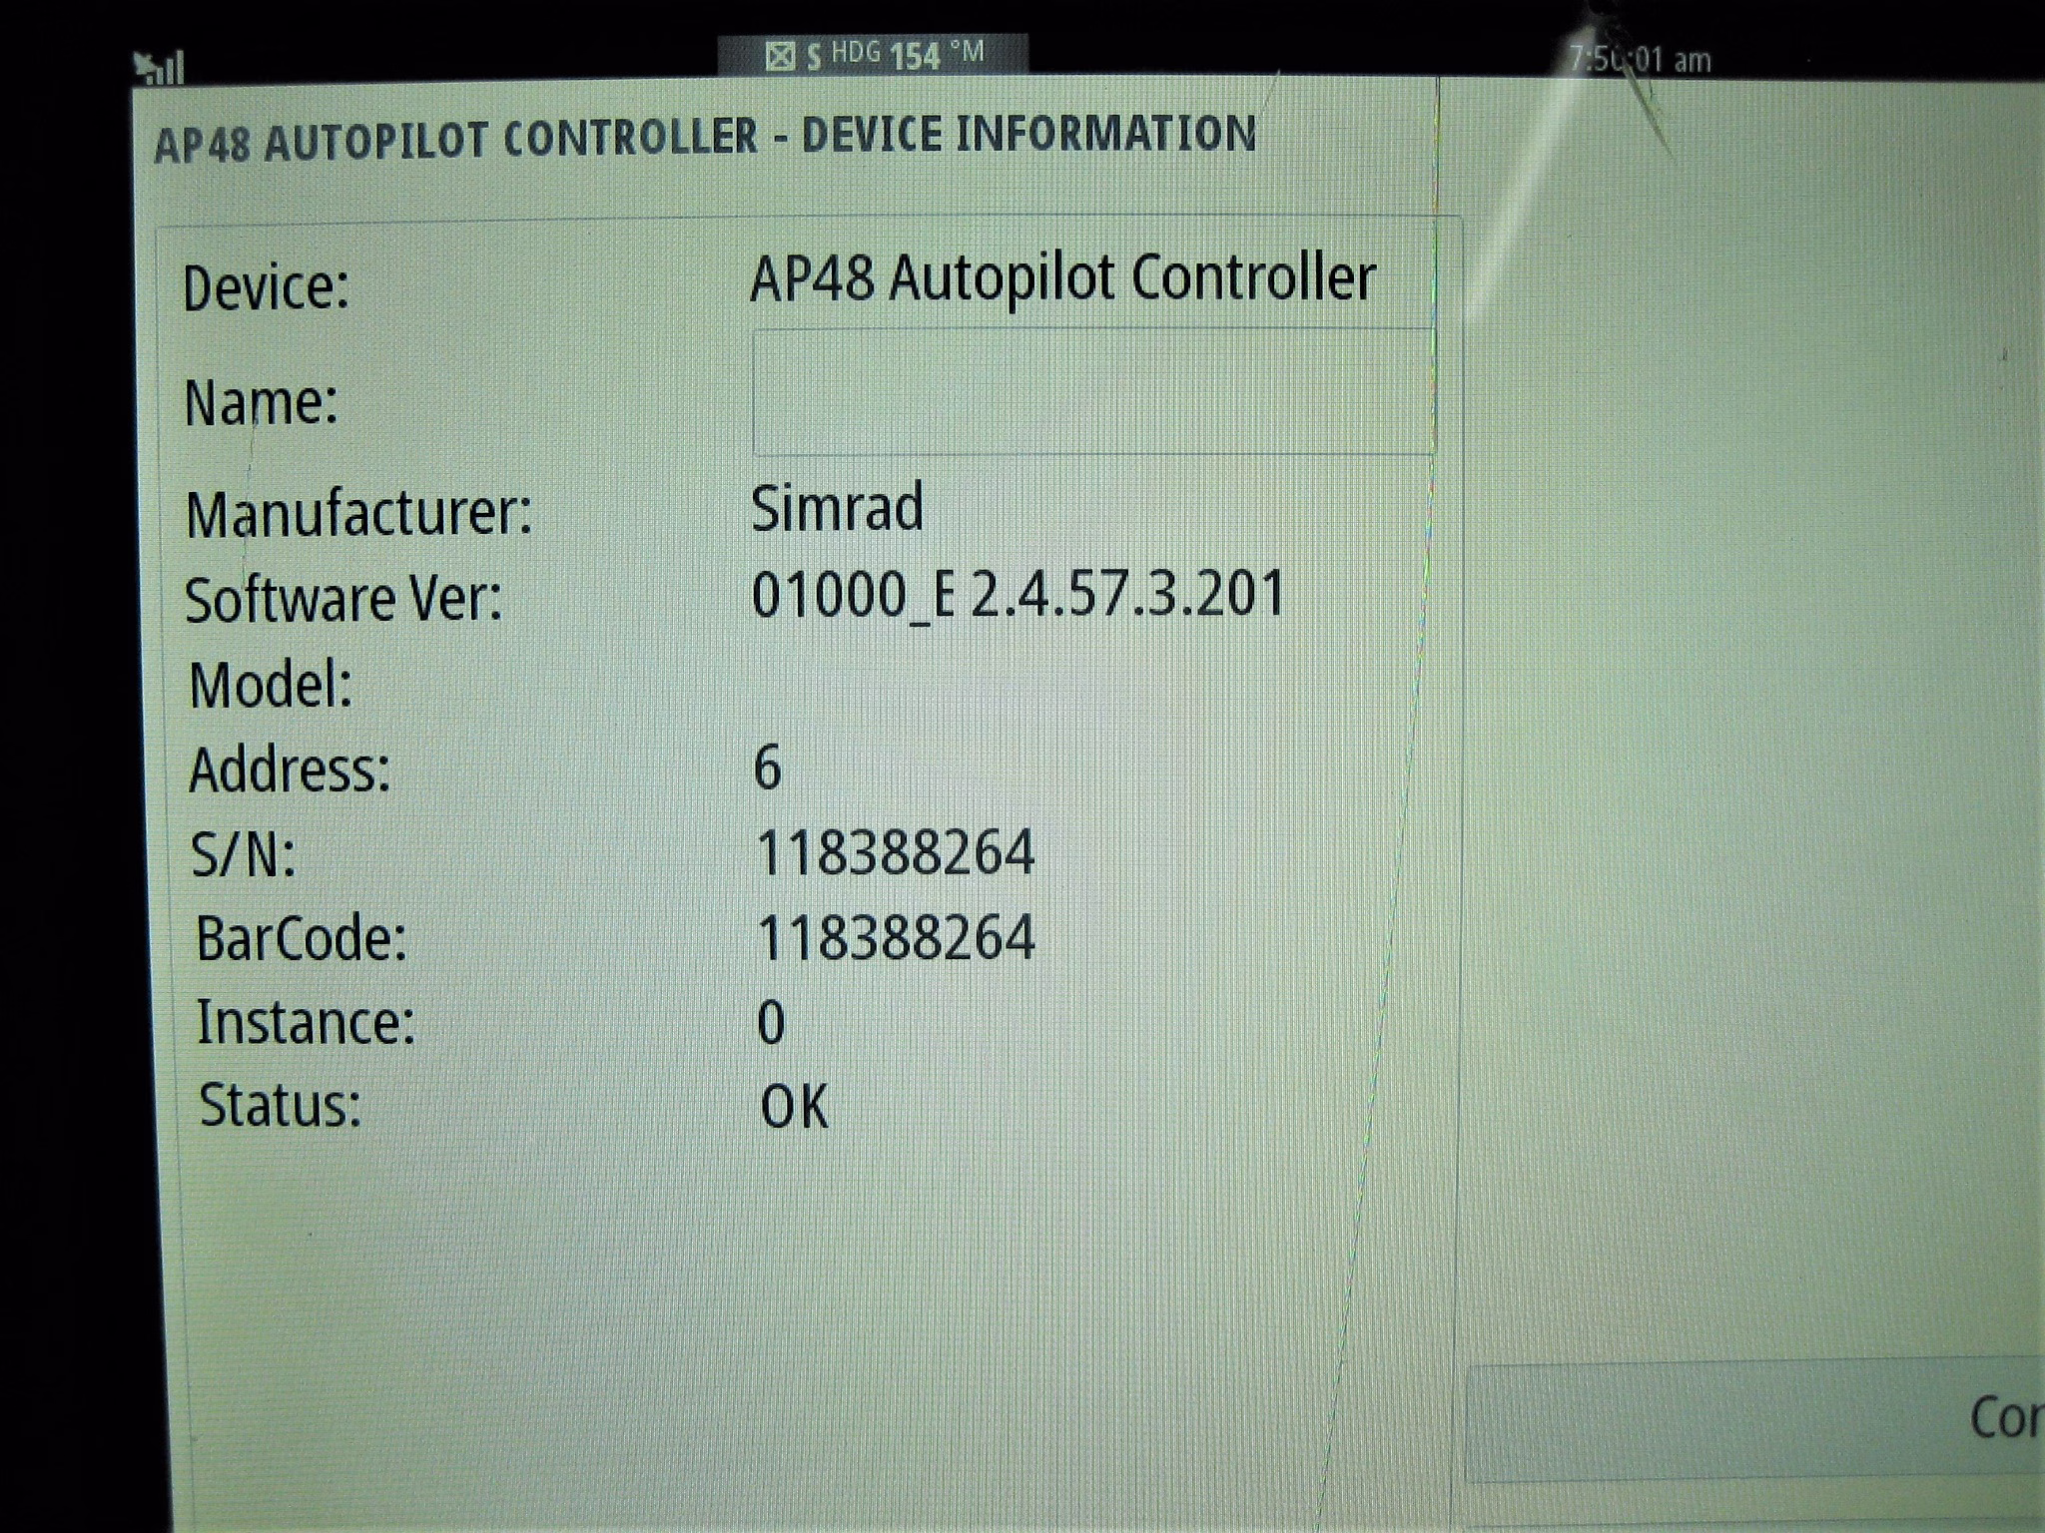Tap the GPS signal strength icon
Image resolution: width=2045 pixels, height=1533 pixels.
pyautogui.click(x=160, y=67)
